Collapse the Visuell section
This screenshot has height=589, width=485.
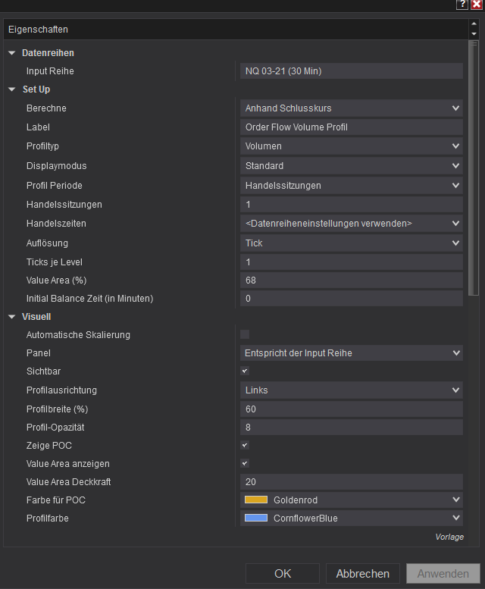pyautogui.click(x=11, y=317)
